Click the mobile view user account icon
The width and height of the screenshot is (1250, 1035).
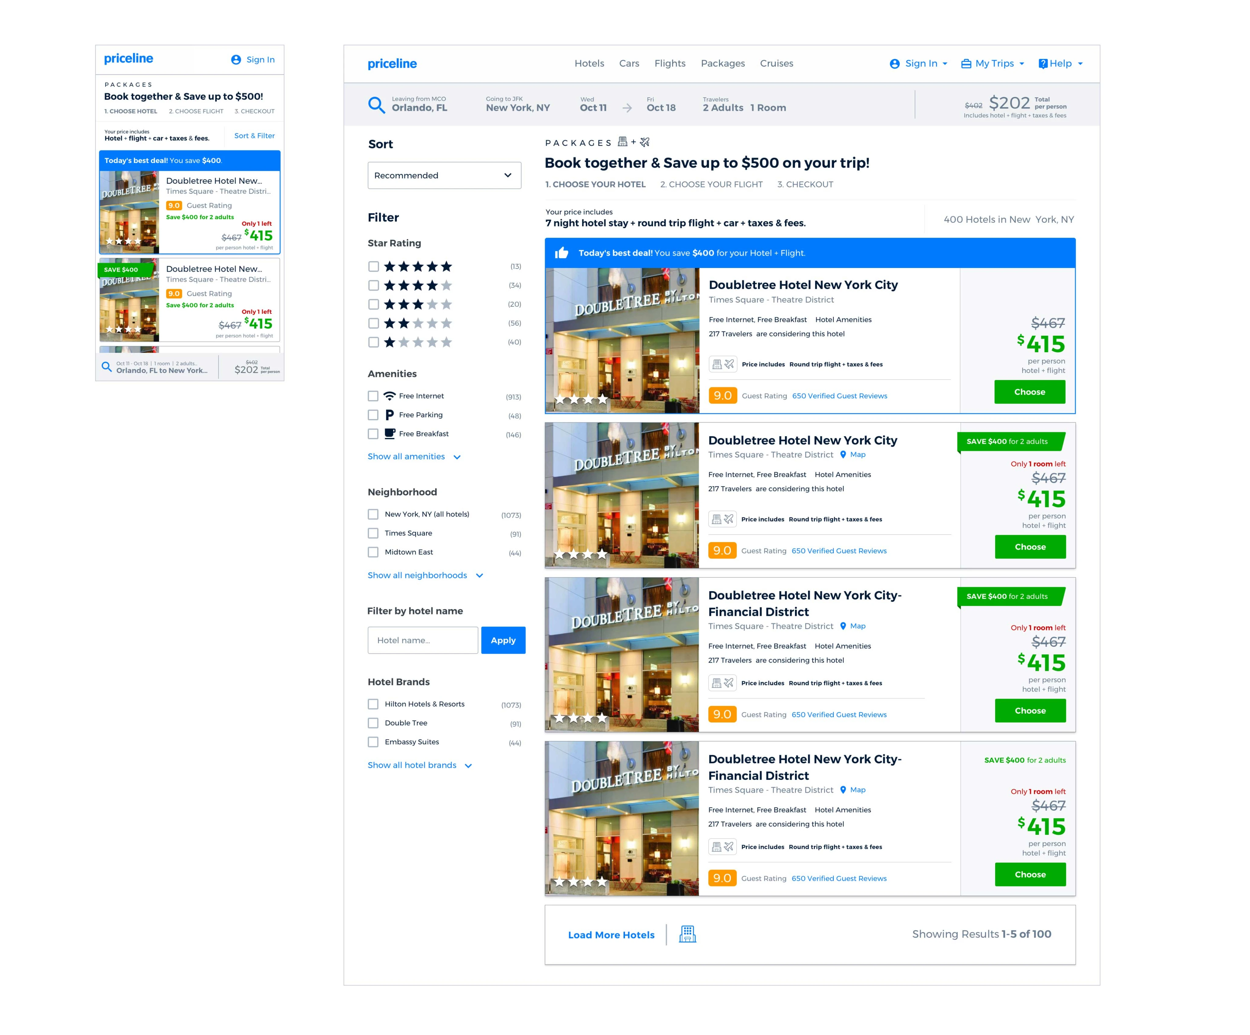[x=236, y=60]
